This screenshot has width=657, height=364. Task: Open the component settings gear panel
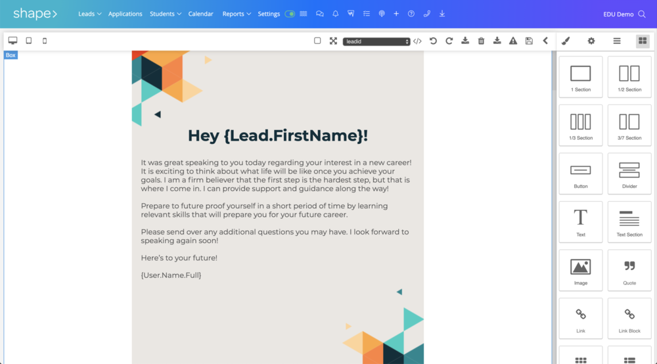591,41
